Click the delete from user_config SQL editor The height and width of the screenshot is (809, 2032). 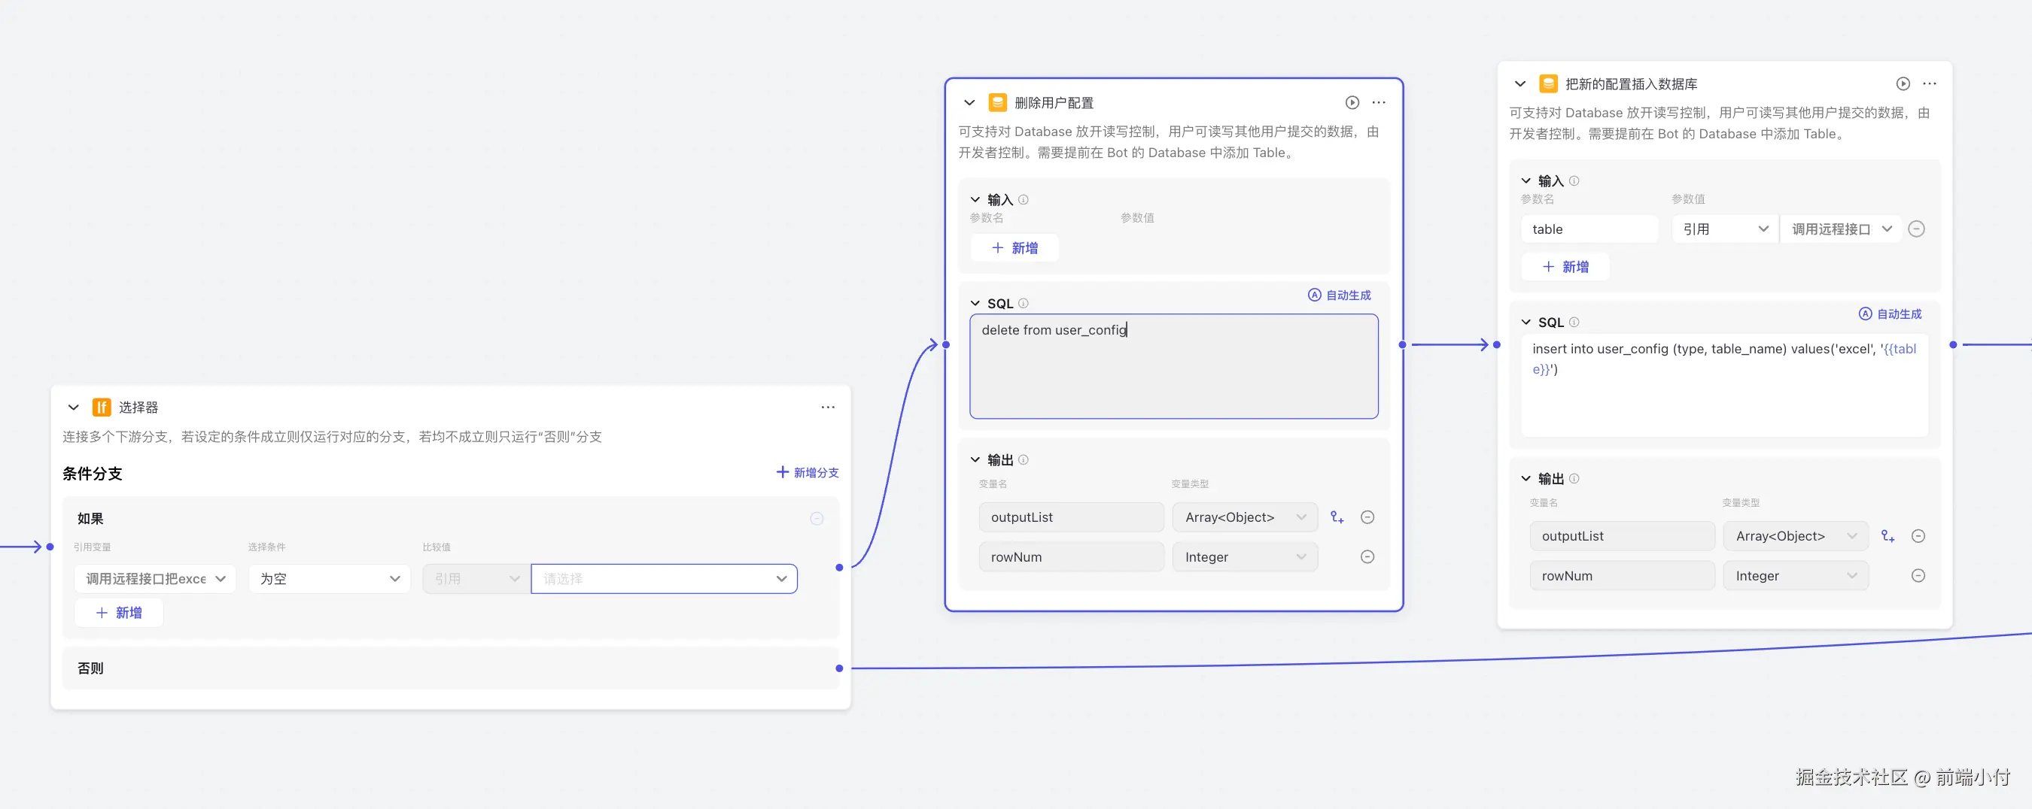pyautogui.click(x=1173, y=366)
